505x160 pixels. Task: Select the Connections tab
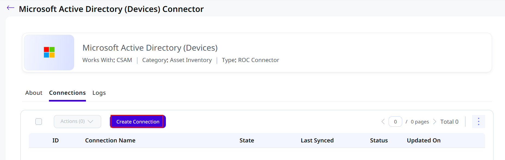tap(67, 93)
